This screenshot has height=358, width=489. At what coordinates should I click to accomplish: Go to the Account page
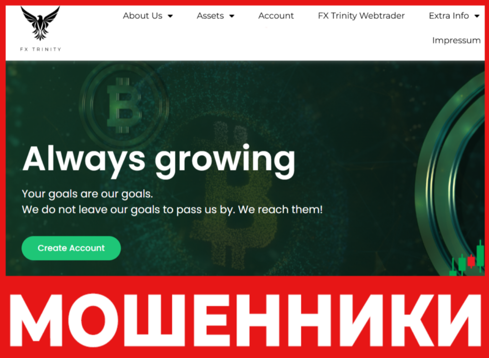click(x=276, y=16)
